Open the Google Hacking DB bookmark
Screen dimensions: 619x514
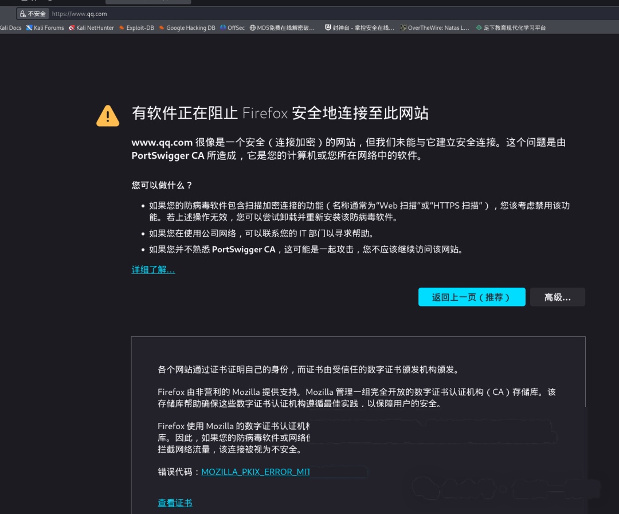[187, 28]
